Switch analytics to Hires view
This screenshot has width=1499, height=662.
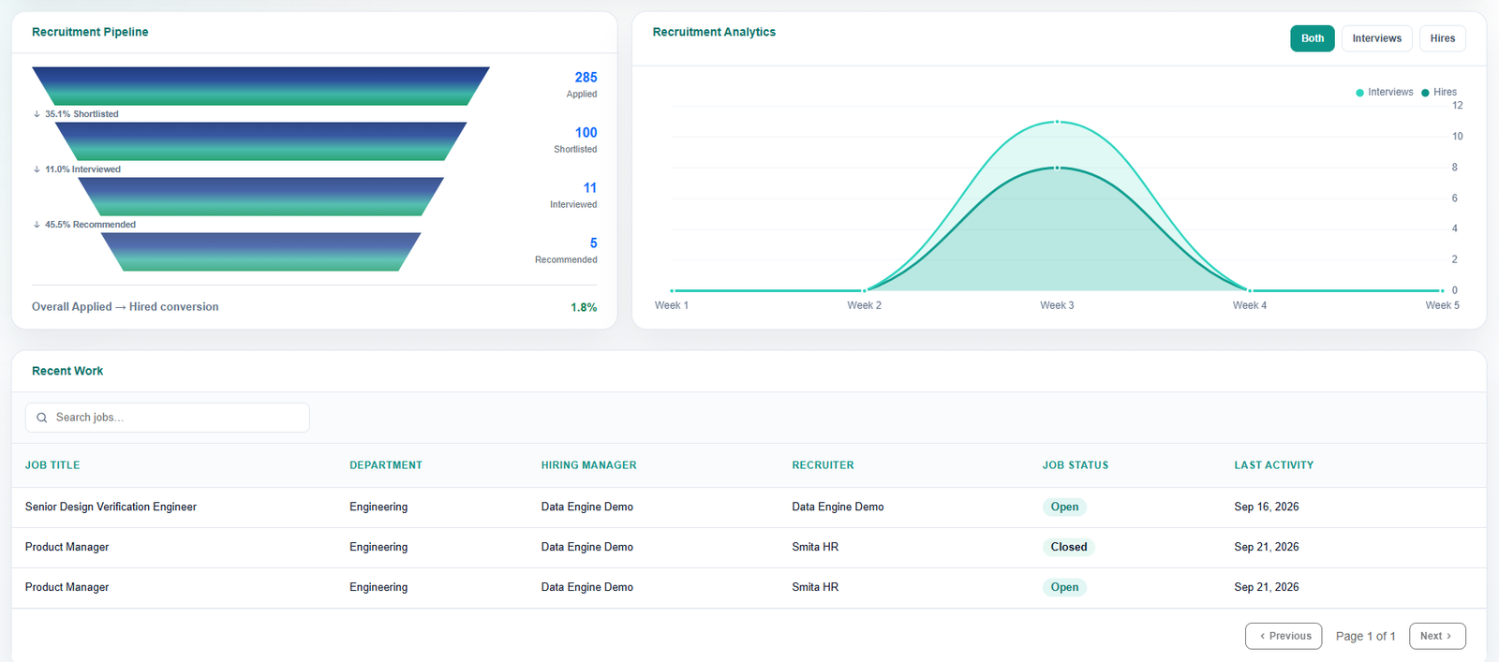1442,38
